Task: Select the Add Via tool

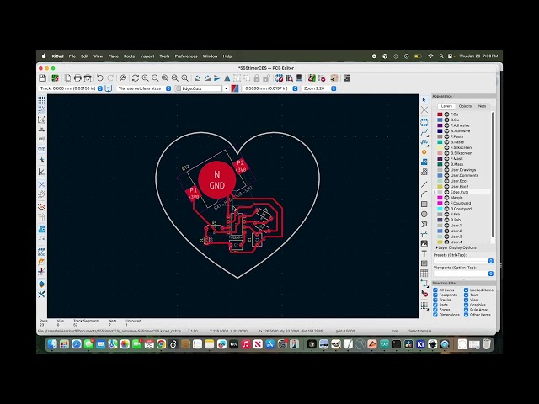Action: [x=424, y=151]
